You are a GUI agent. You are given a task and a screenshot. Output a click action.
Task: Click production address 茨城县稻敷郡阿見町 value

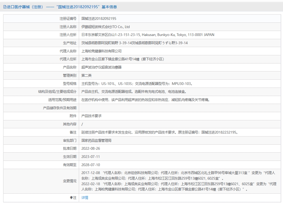coord(134,43)
